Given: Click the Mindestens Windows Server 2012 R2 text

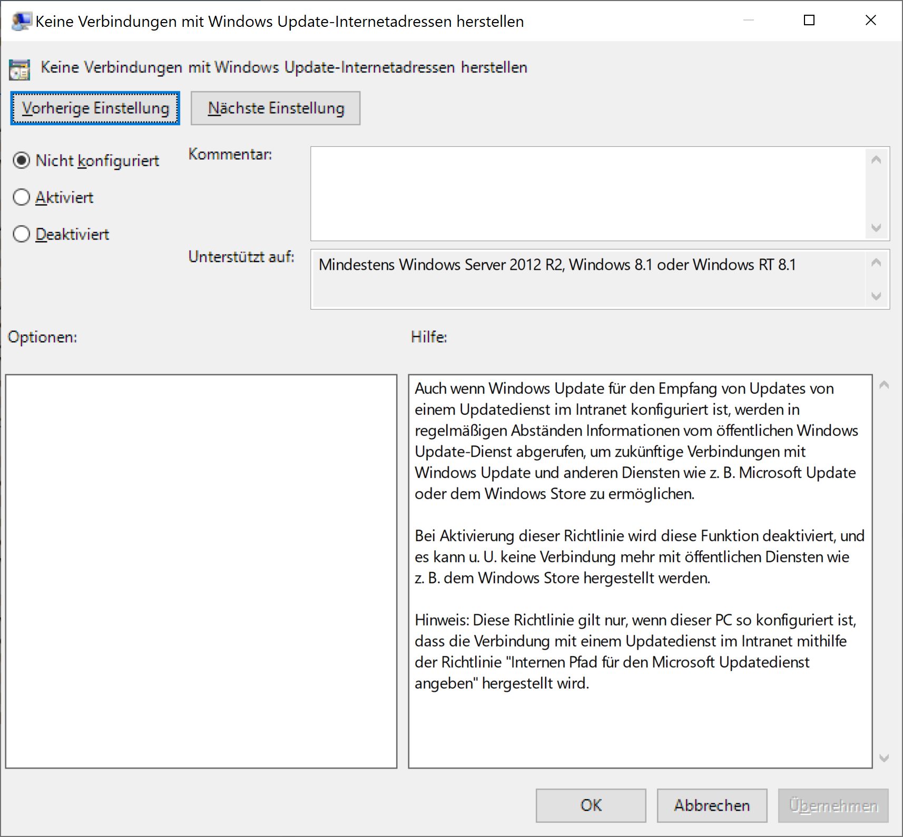Looking at the screenshot, I should 557,264.
